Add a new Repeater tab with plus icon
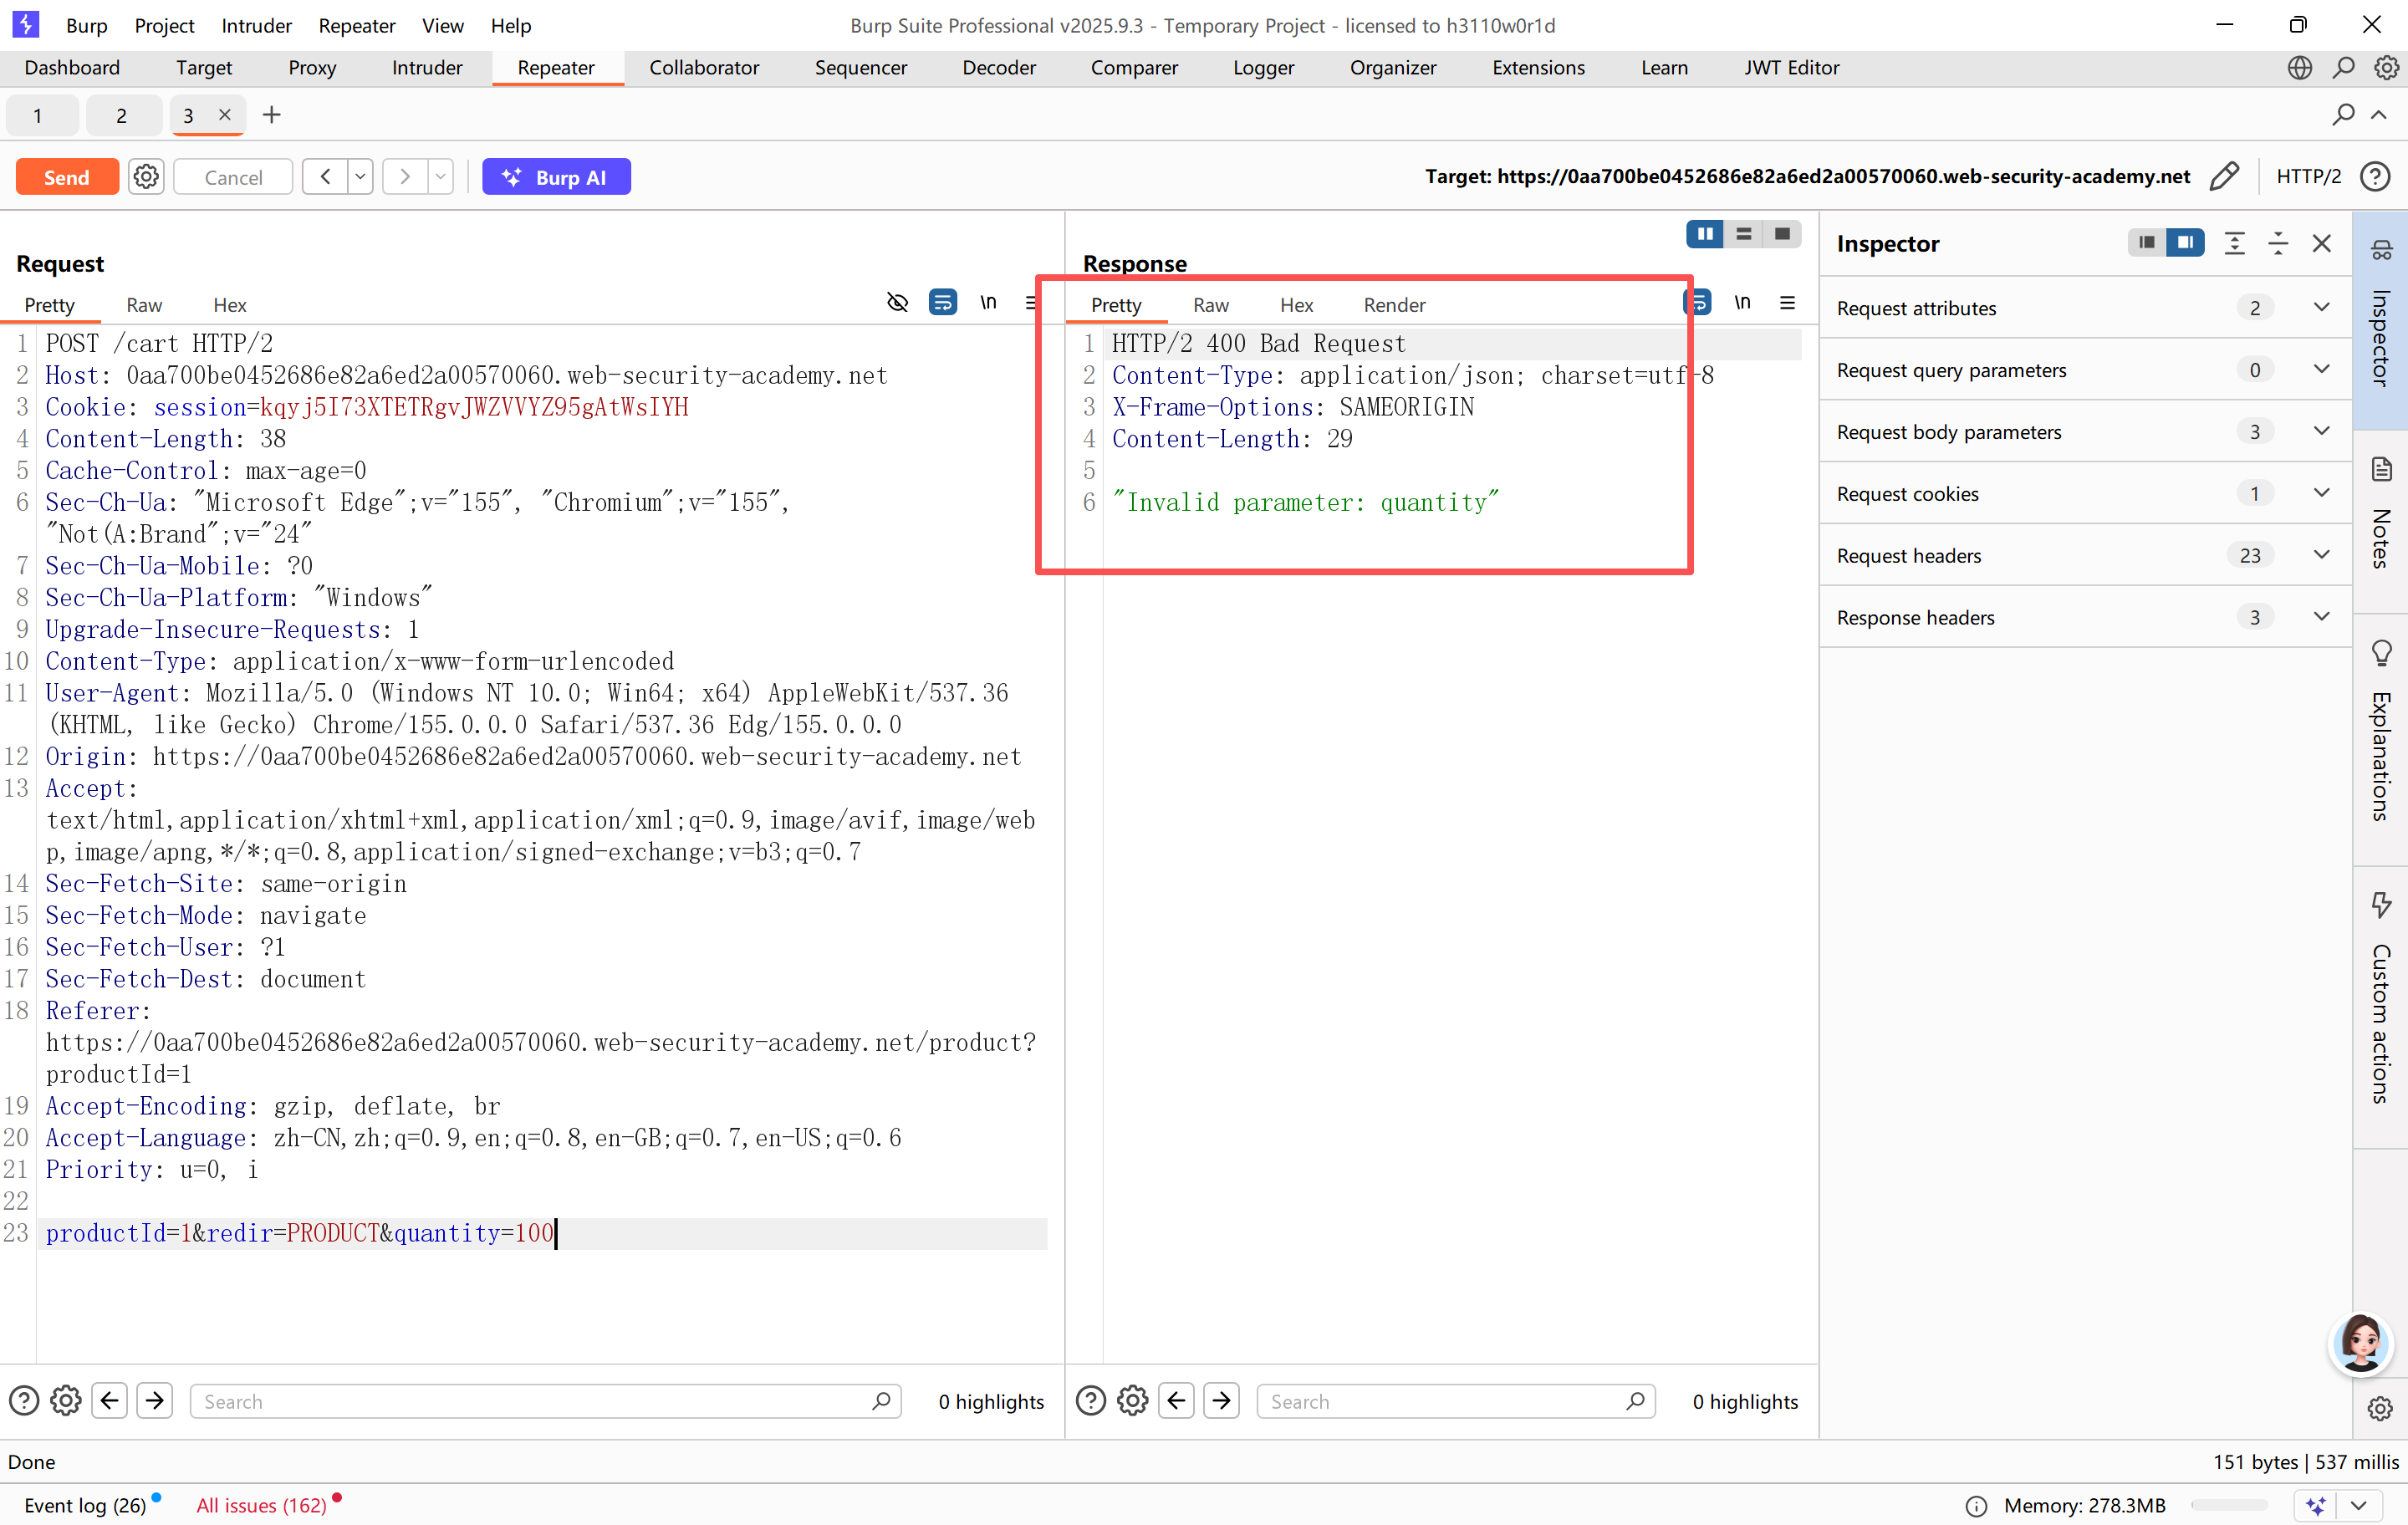 (271, 115)
